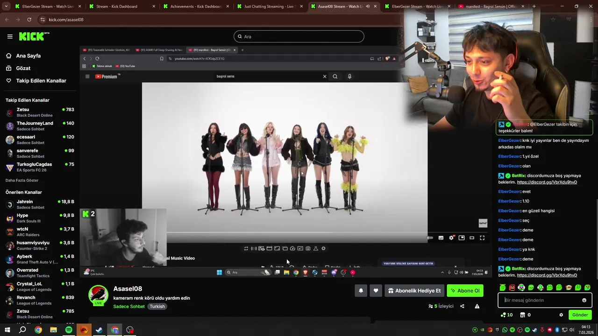Click the Gönder send button
The height and width of the screenshot is (336, 598).
click(x=580, y=315)
